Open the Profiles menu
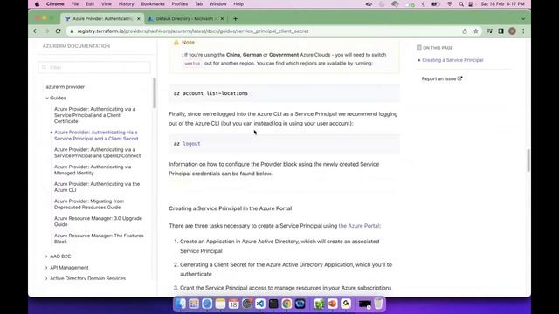 180,4
